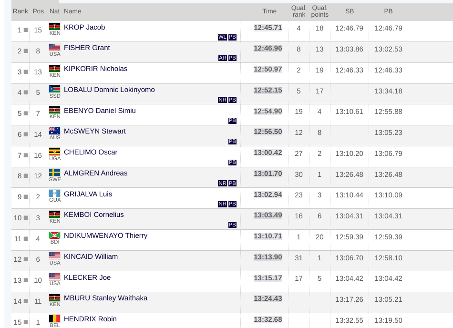Click the AR badge on FISHER Grant row
Image resolution: width=453 pixels, height=328 pixels.
223,58
